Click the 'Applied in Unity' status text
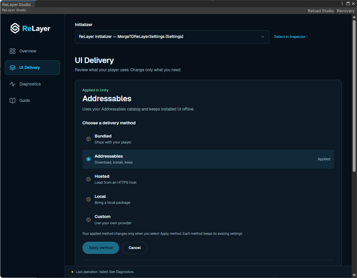 tap(95, 90)
